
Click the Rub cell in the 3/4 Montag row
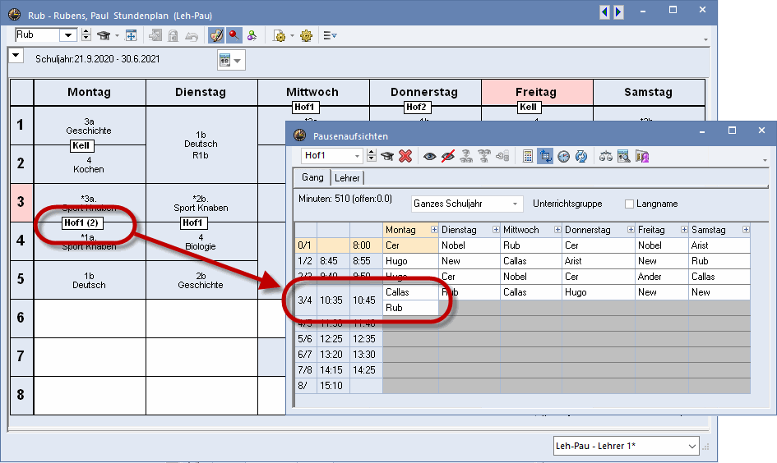(x=411, y=308)
